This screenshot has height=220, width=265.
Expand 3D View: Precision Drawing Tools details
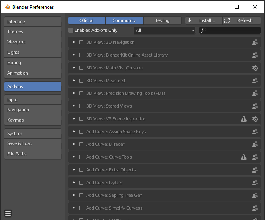pos(74,93)
